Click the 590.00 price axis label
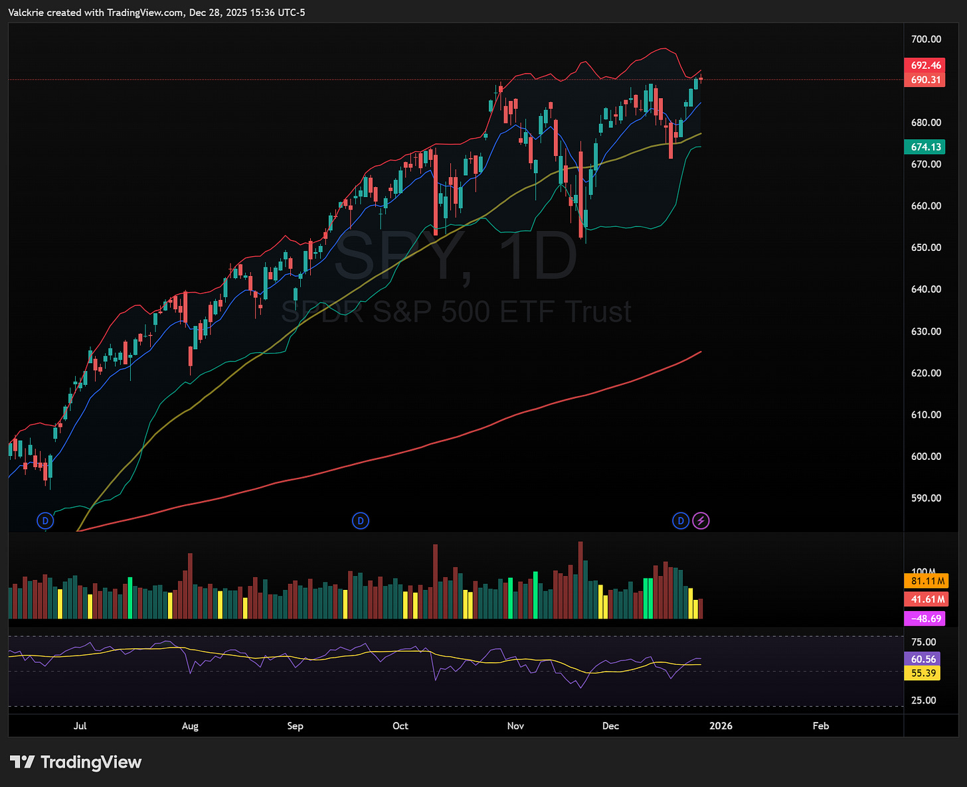Viewport: 967px width, 787px height. [x=926, y=498]
